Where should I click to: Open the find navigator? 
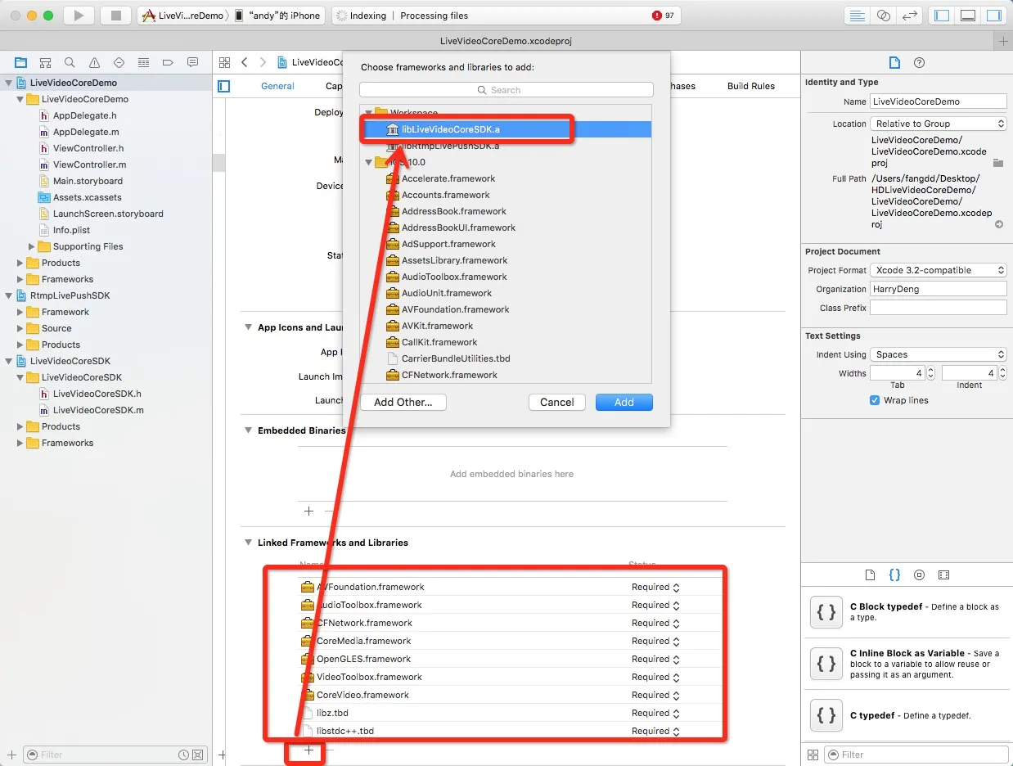pyautogui.click(x=70, y=62)
